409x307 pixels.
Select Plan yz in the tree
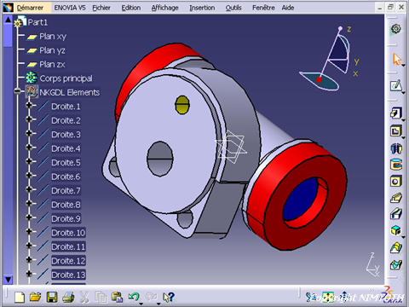click(52, 50)
